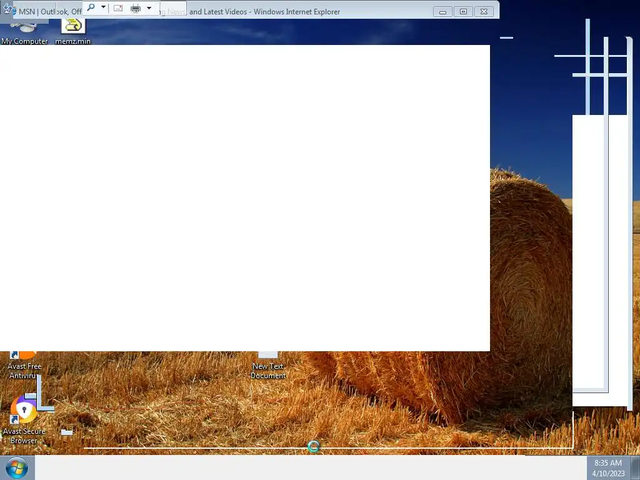Click the MSN window title text
This screenshot has width=640, height=480.
179,12
